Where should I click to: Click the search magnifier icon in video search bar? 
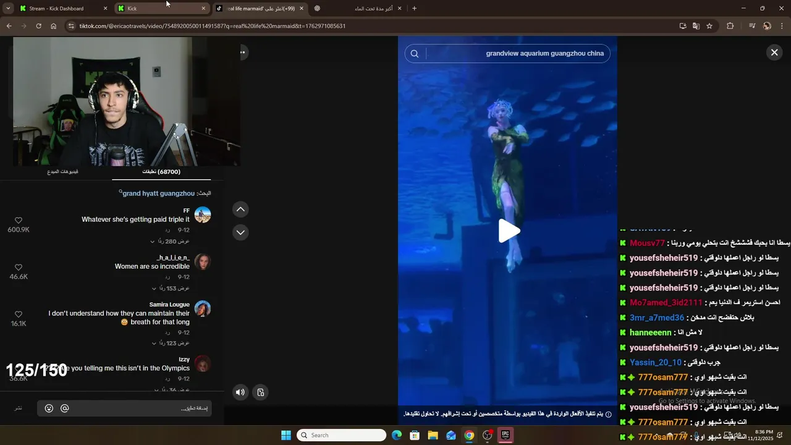[x=415, y=54]
